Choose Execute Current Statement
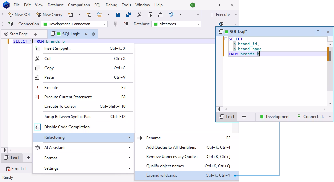Screen dimensions: 334x182 coord(83,97)
